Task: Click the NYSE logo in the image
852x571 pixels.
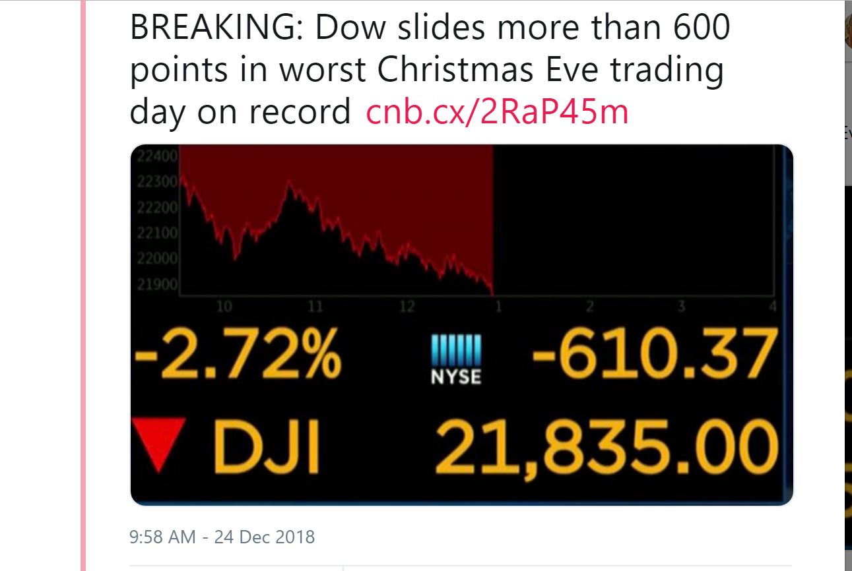Action: pyautogui.click(x=457, y=359)
